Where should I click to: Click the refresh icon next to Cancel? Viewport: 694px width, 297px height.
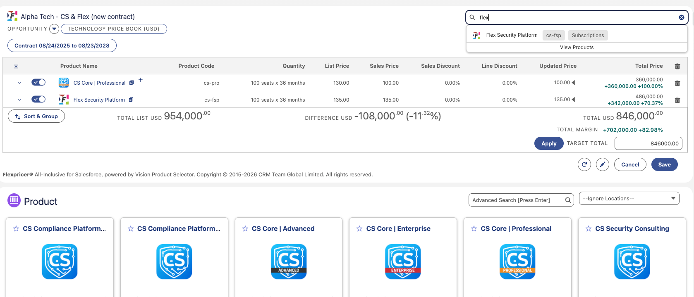click(584, 164)
